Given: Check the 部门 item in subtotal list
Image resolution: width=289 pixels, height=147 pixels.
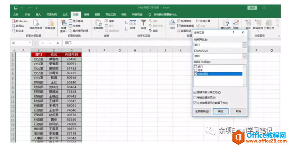Looking at the screenshot, I should click(195, 66).
